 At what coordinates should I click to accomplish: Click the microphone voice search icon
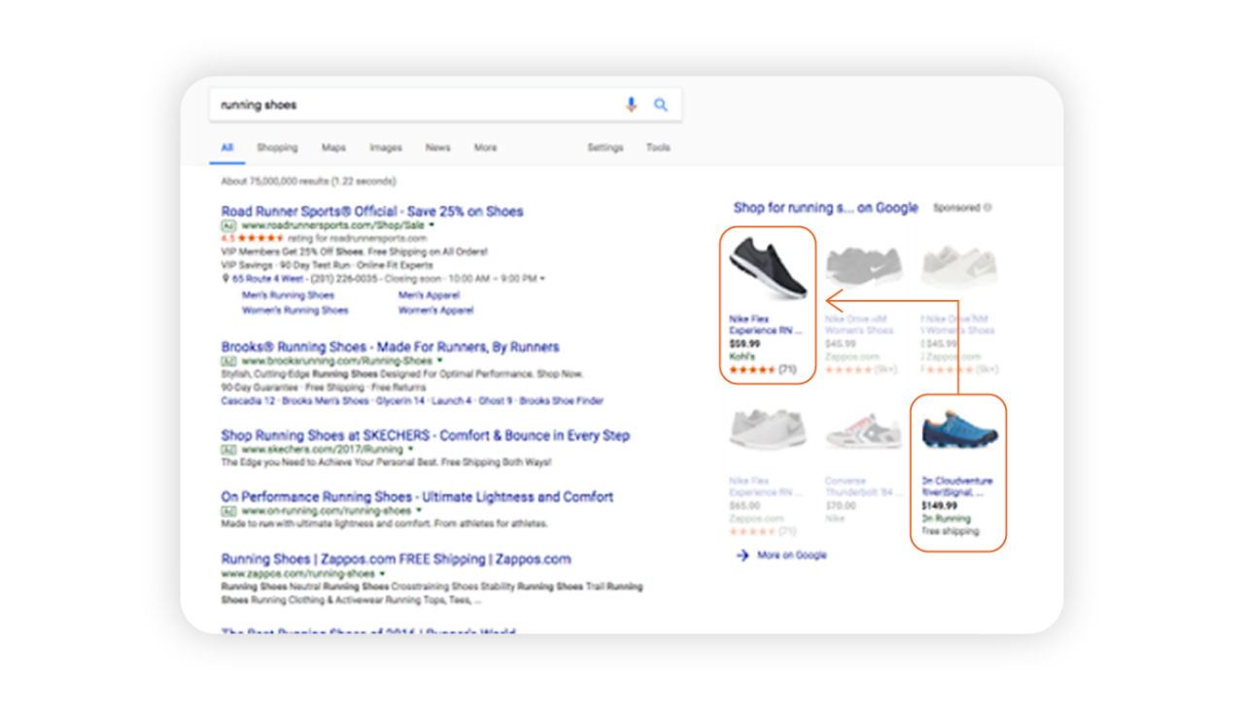click(x=631, y=105)
